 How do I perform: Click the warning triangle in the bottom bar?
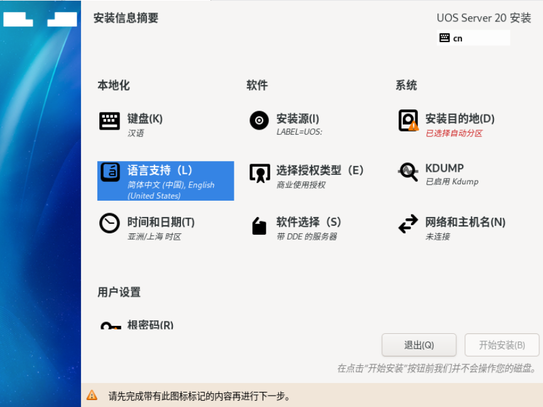pyautogui.click(x=92, y=395)
